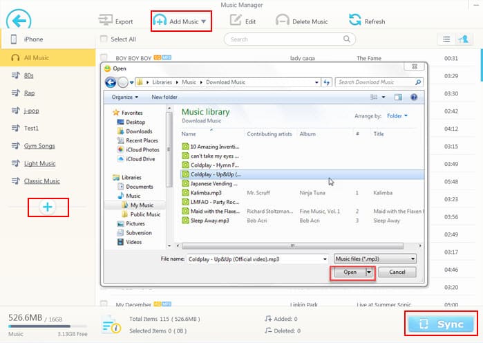Image resolution: width=483 pixels, height=343 pixels.
Task: Switch to artist view icon
Action: tap(463, 39)
